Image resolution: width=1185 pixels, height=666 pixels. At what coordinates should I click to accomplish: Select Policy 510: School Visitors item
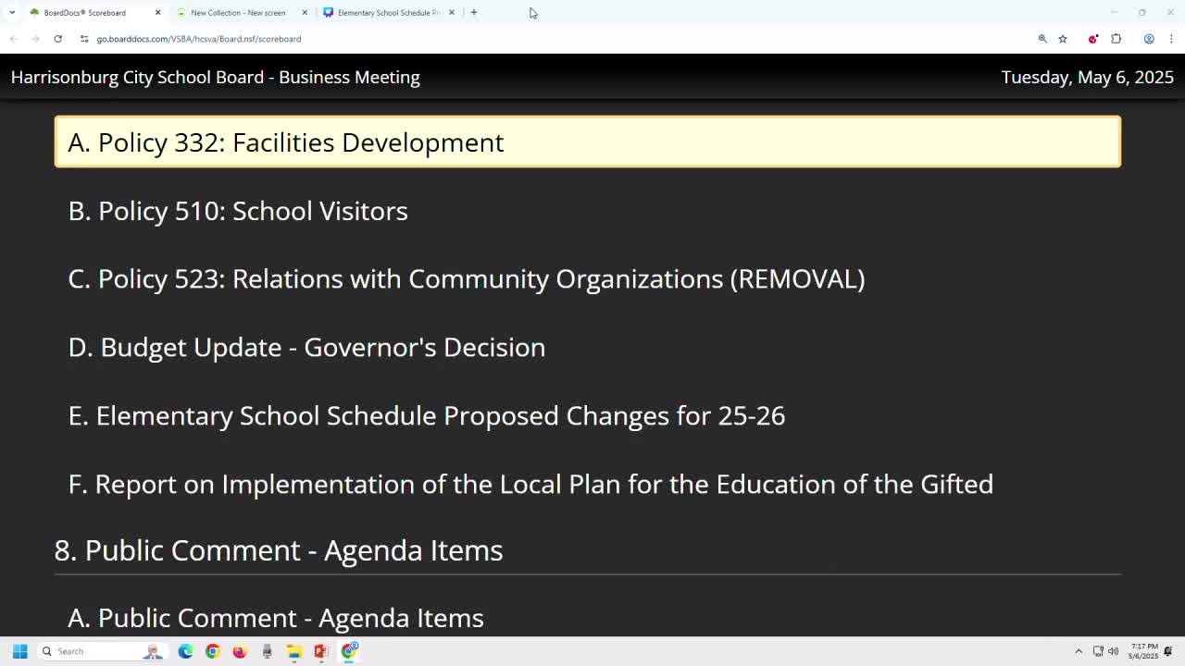[238, 211]
